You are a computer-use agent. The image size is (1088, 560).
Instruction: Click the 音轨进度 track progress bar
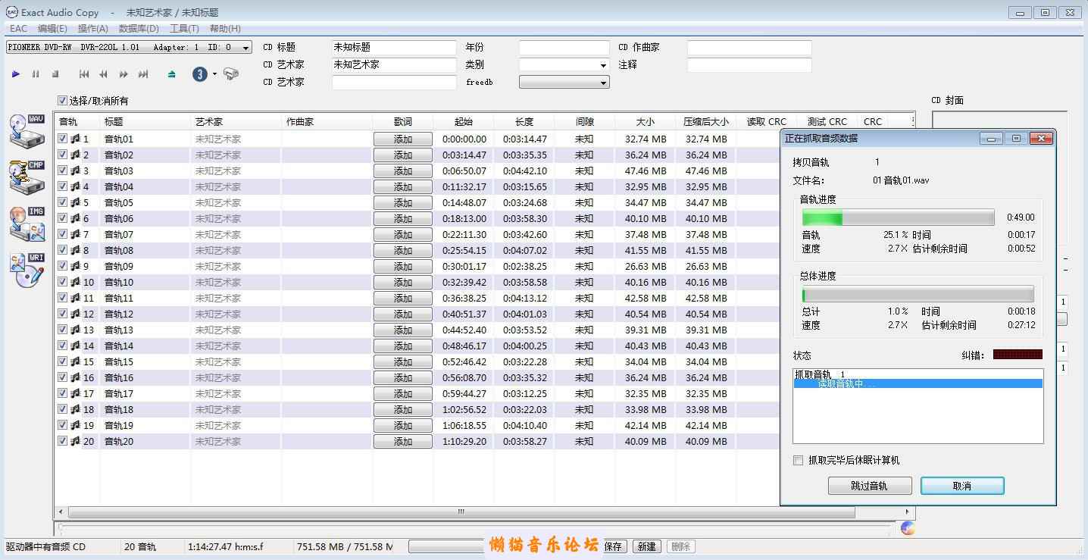tap(899, 218)
